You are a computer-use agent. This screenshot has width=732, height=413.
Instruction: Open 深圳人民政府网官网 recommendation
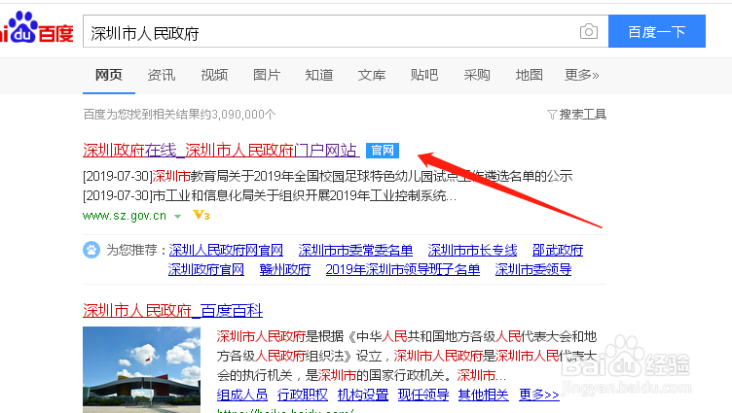pyautogui.click(x=226, y=251)
